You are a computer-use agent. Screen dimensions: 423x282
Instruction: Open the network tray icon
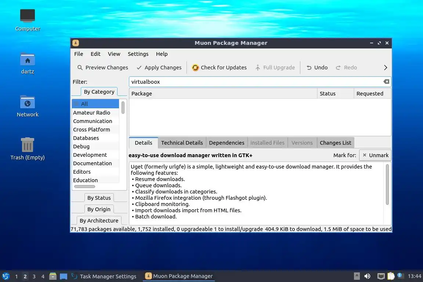[x=381, y=276]
